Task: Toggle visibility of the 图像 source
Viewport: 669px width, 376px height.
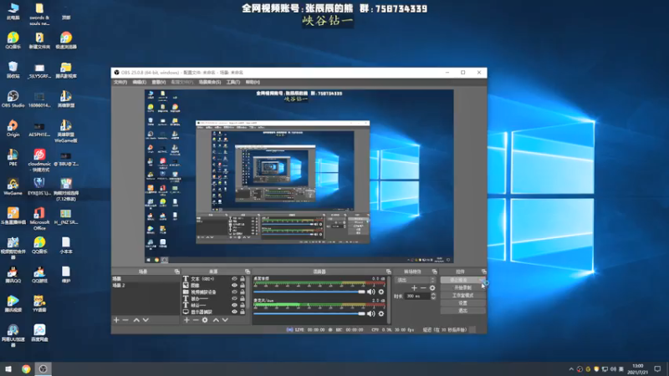Action: click(x=234, y=285)
